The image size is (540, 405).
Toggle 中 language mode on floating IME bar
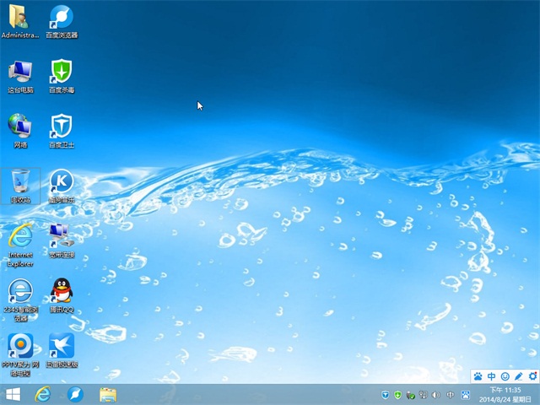pos(491,375)
